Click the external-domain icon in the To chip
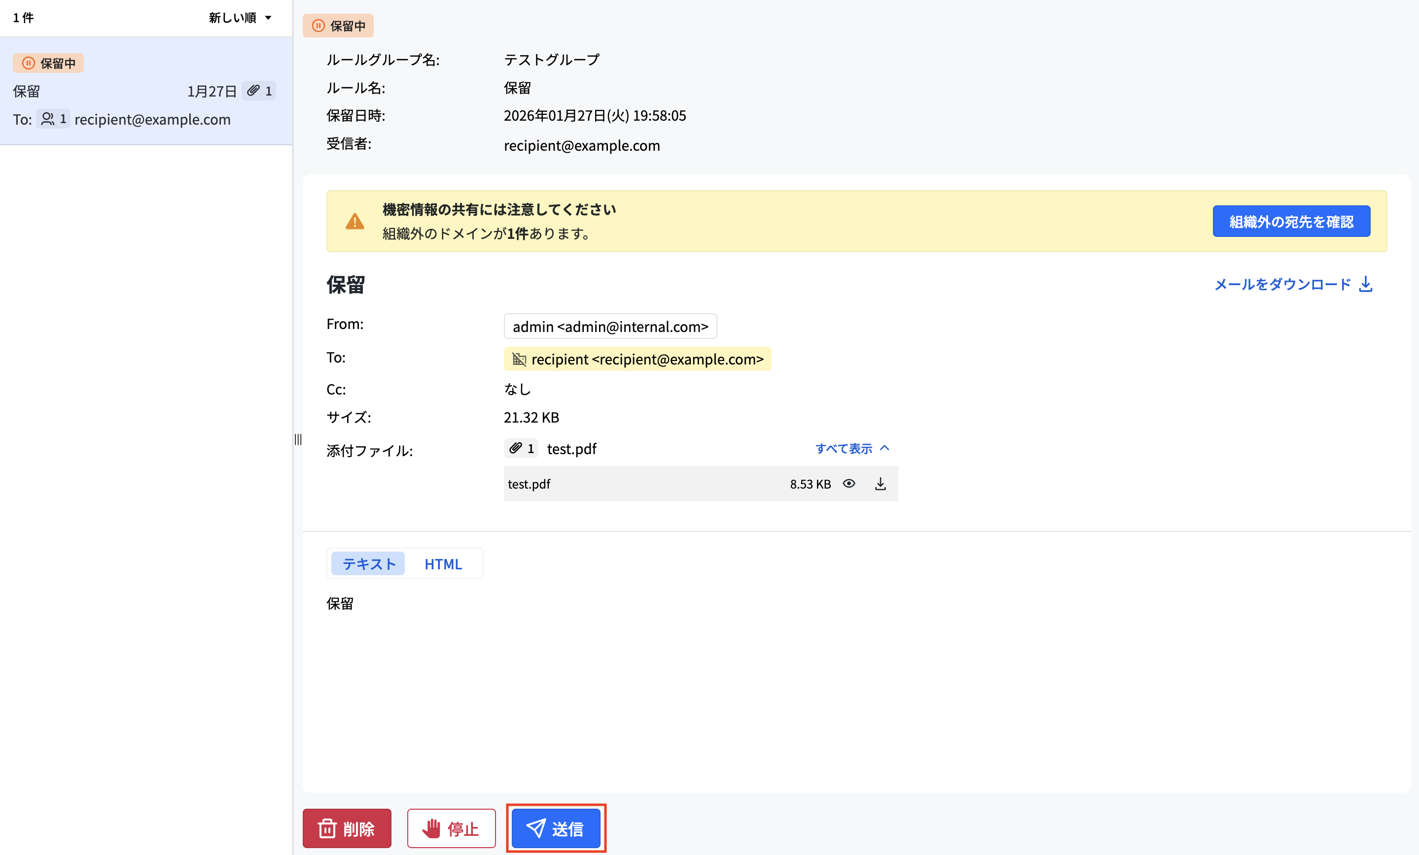This screenshot has height=855, width=1419. click(x=519, y=359)
